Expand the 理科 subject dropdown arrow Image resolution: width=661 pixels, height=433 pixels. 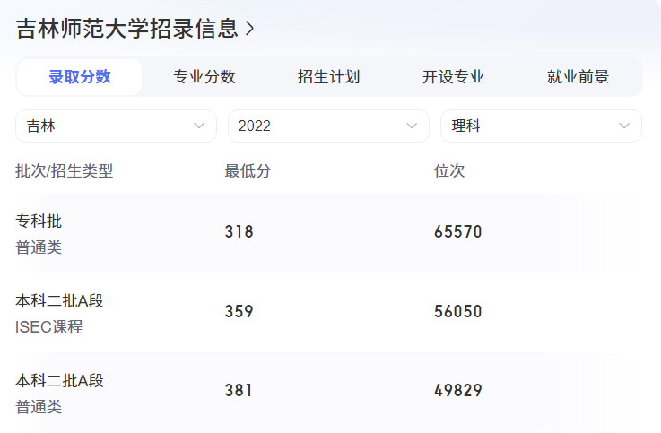click(x=624, y=126)
